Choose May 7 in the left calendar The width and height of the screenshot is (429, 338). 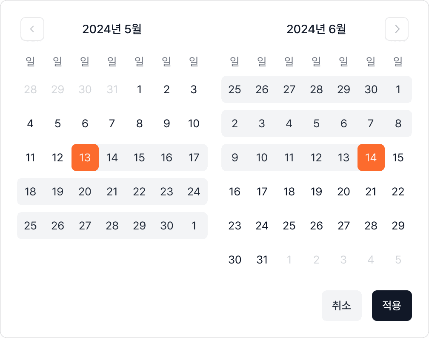[112, 123]
